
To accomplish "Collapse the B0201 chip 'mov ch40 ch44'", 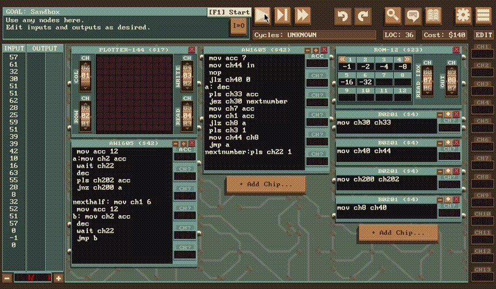I will (440, 143).
